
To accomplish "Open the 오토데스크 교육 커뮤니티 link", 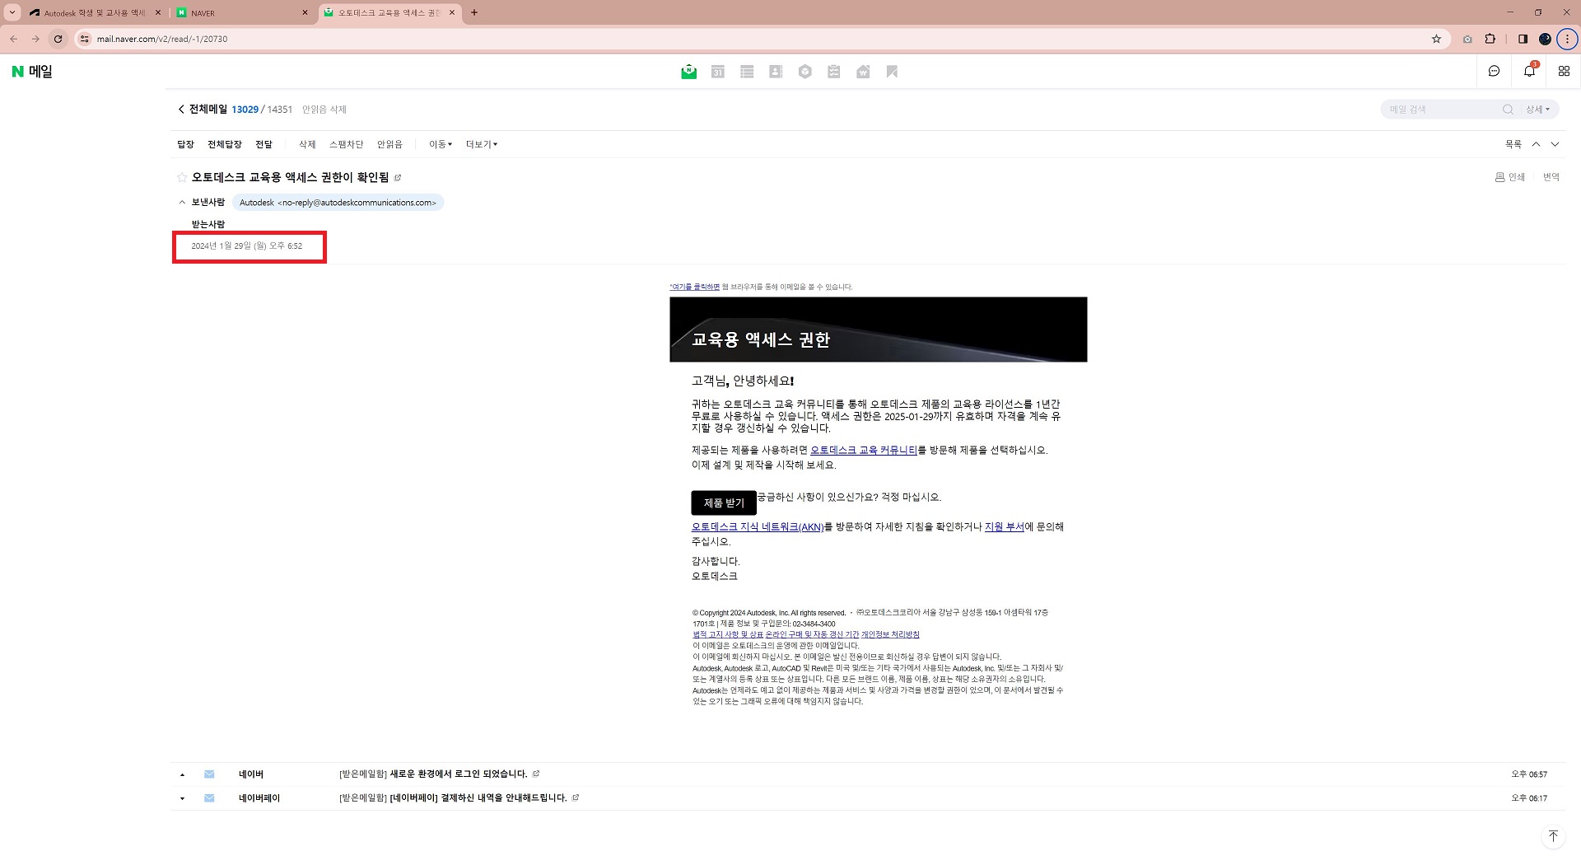I will (864, 450).
